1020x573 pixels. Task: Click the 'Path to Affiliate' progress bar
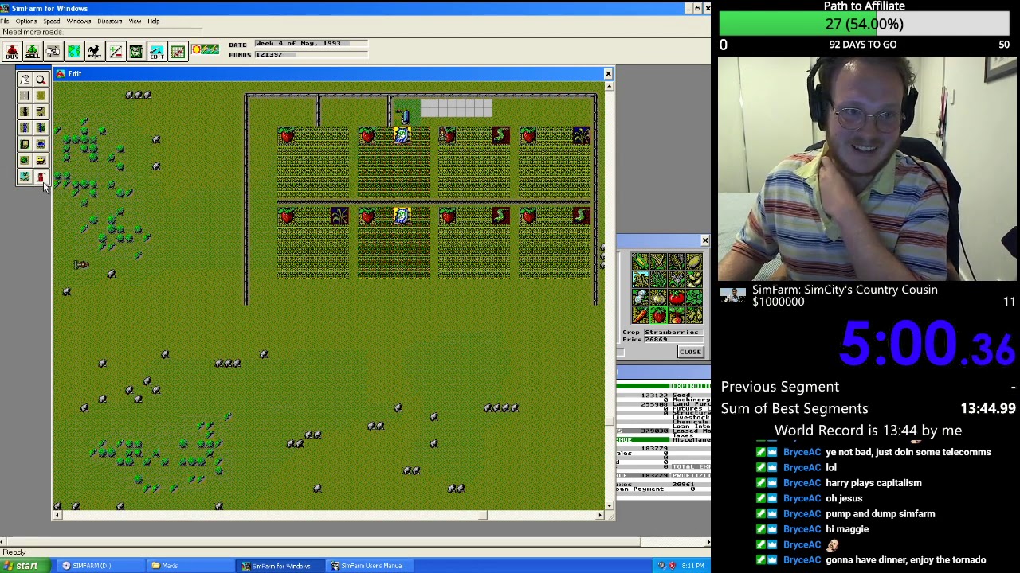tap(864, 24)
